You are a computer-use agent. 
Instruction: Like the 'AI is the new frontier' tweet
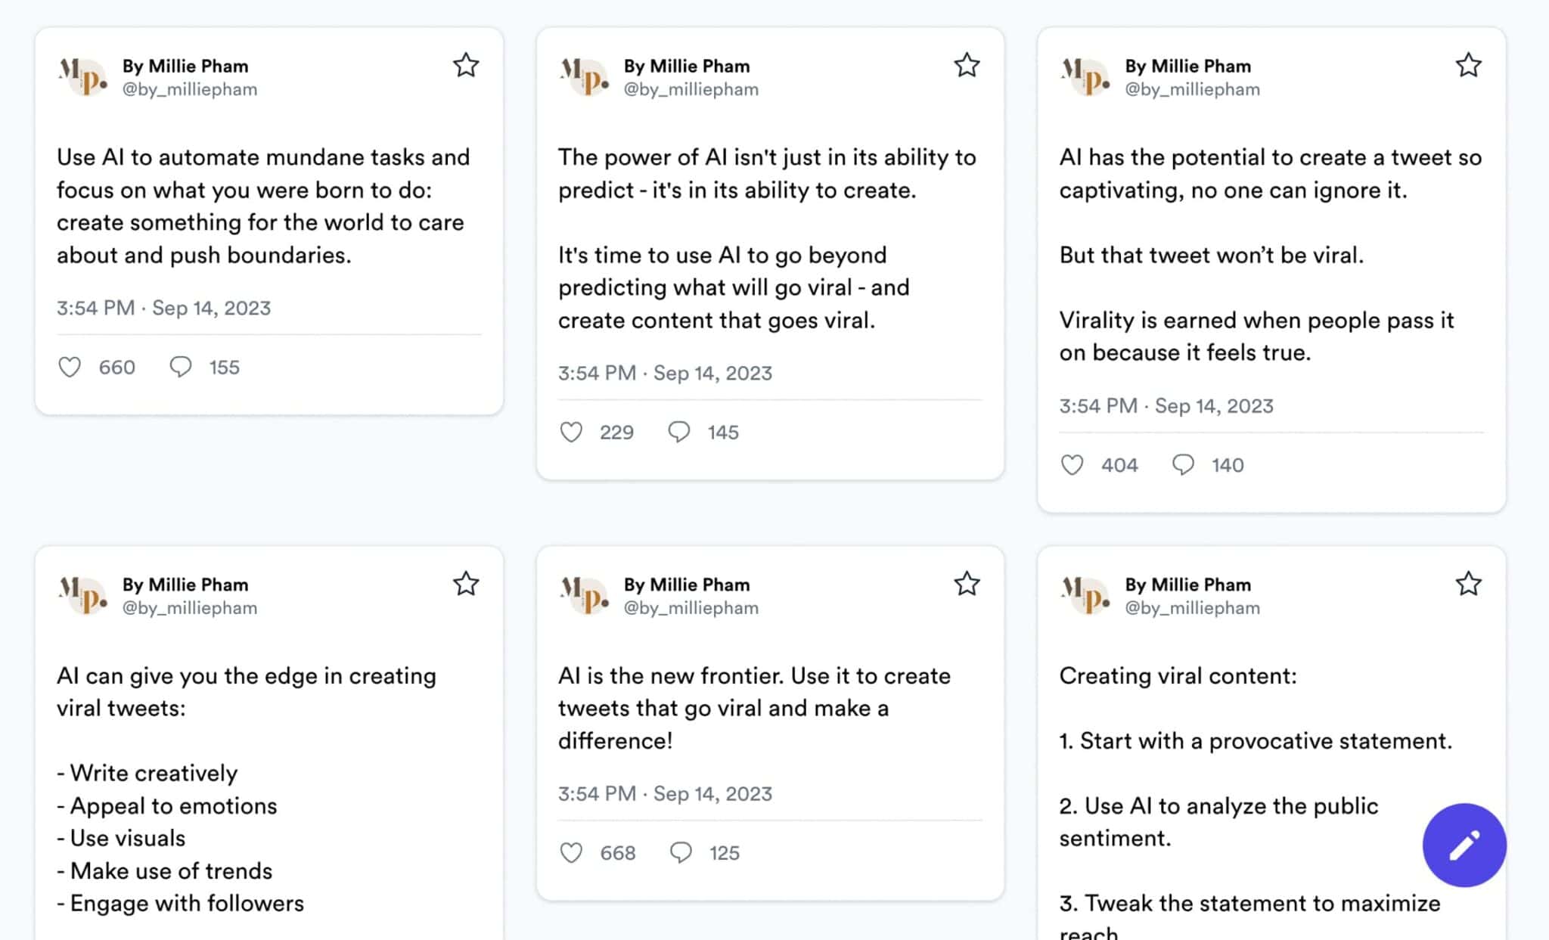(572, 852)
